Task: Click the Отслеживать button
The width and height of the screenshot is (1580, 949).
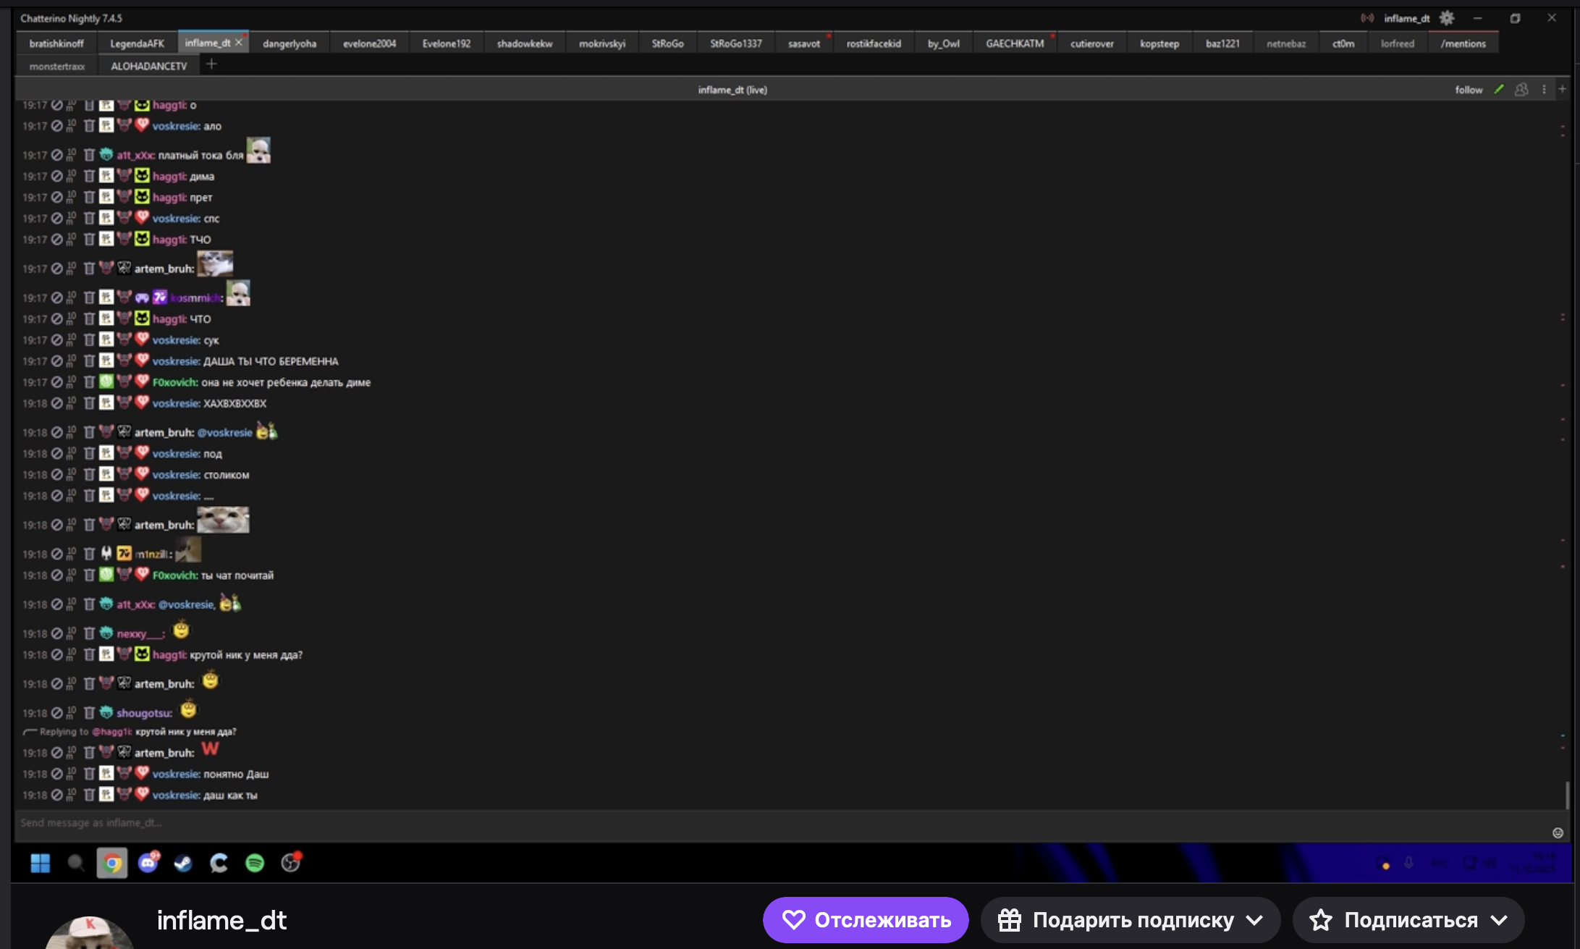Action: [x=866, y=920]
